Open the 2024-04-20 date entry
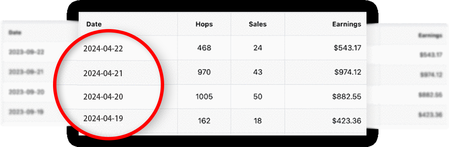Screen dimensions: 449x147 [x=103, y=97]
